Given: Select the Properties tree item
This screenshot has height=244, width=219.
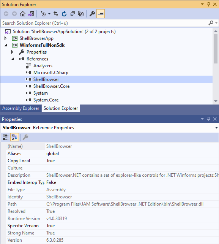Looking at the screenshot, I should [x=36, y=52].
